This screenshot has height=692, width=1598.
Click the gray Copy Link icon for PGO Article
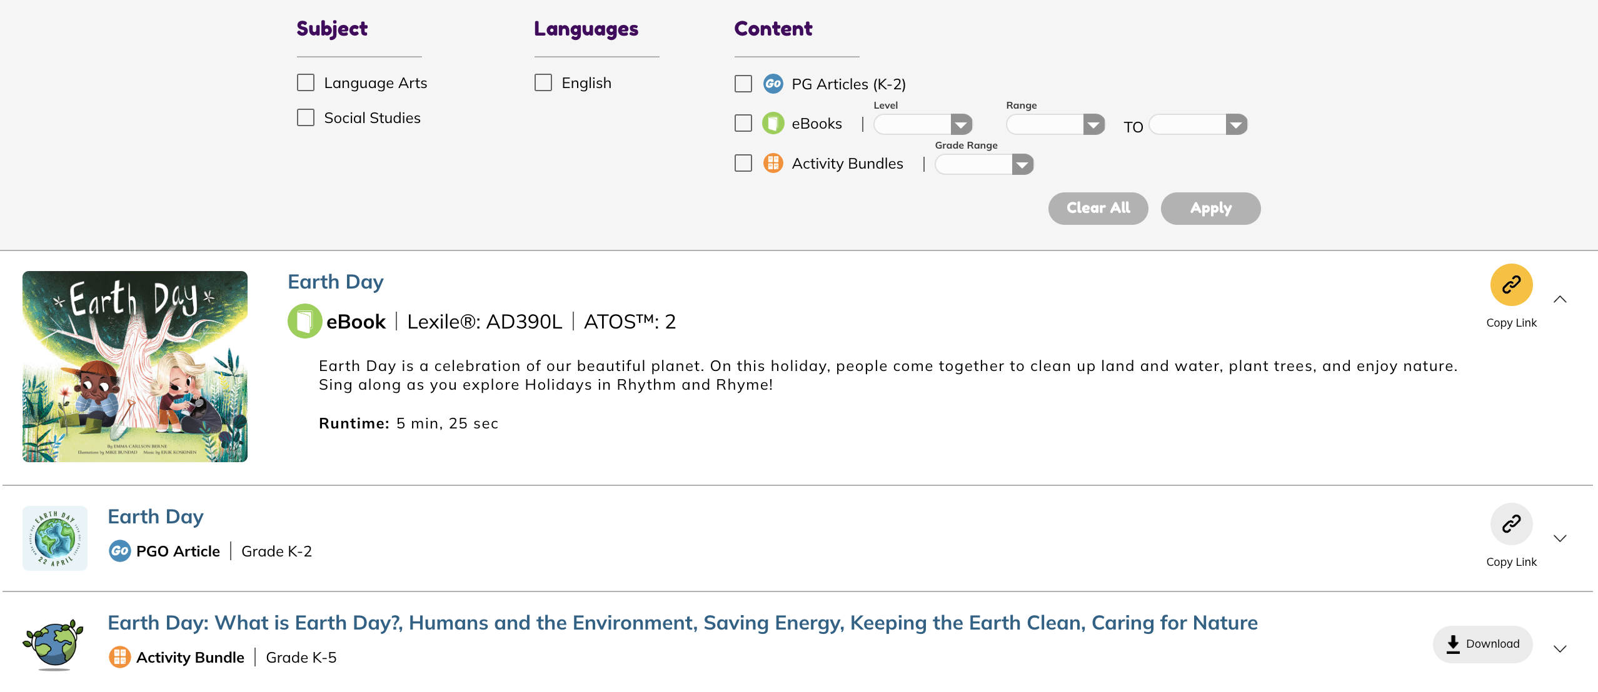point(1511,524)
